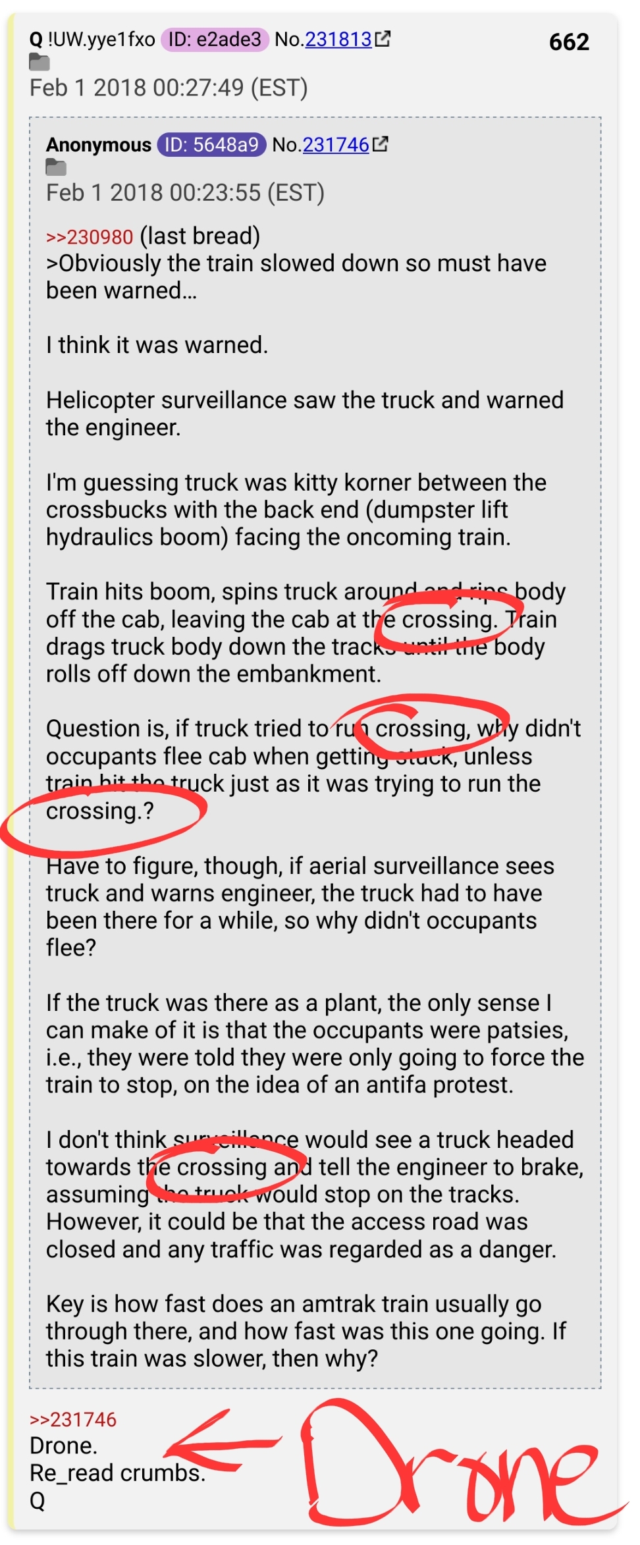640x1545 pixels.
Task: Open post number link 231813
Action: (x=338, y=40)
